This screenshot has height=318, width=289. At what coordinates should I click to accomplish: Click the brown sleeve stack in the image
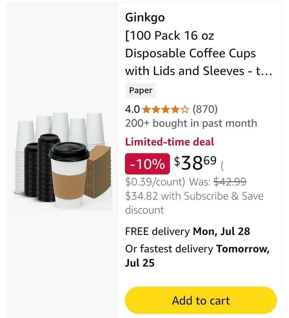point(98,172)
